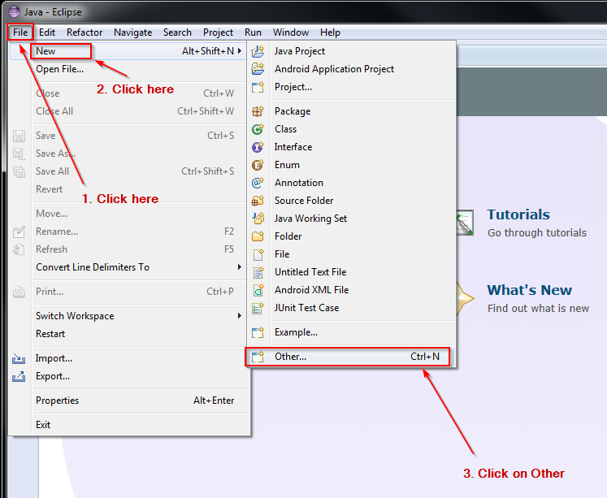Screen dimensions: 607x498
Task: Click the Untitled Text File icon
Action: [x=258, y=272]
